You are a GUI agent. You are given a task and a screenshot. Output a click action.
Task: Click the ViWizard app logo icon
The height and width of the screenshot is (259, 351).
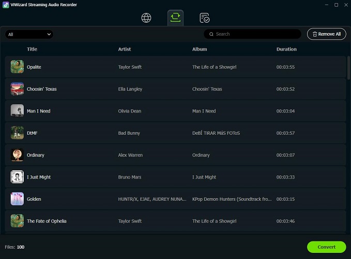click(x=6, y=5)
